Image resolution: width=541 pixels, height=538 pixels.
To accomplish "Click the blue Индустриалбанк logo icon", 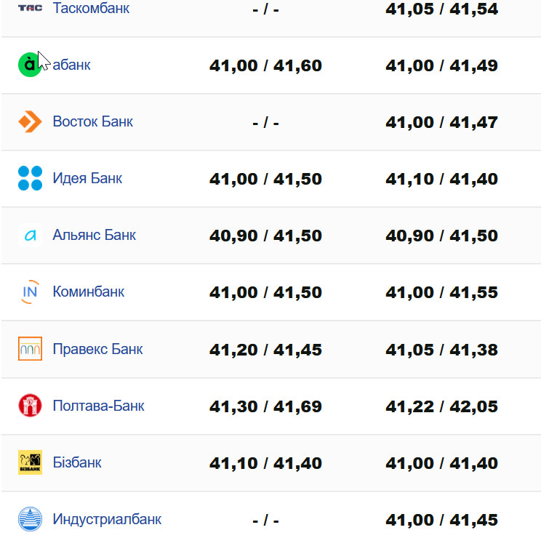I will pos(30,519).
